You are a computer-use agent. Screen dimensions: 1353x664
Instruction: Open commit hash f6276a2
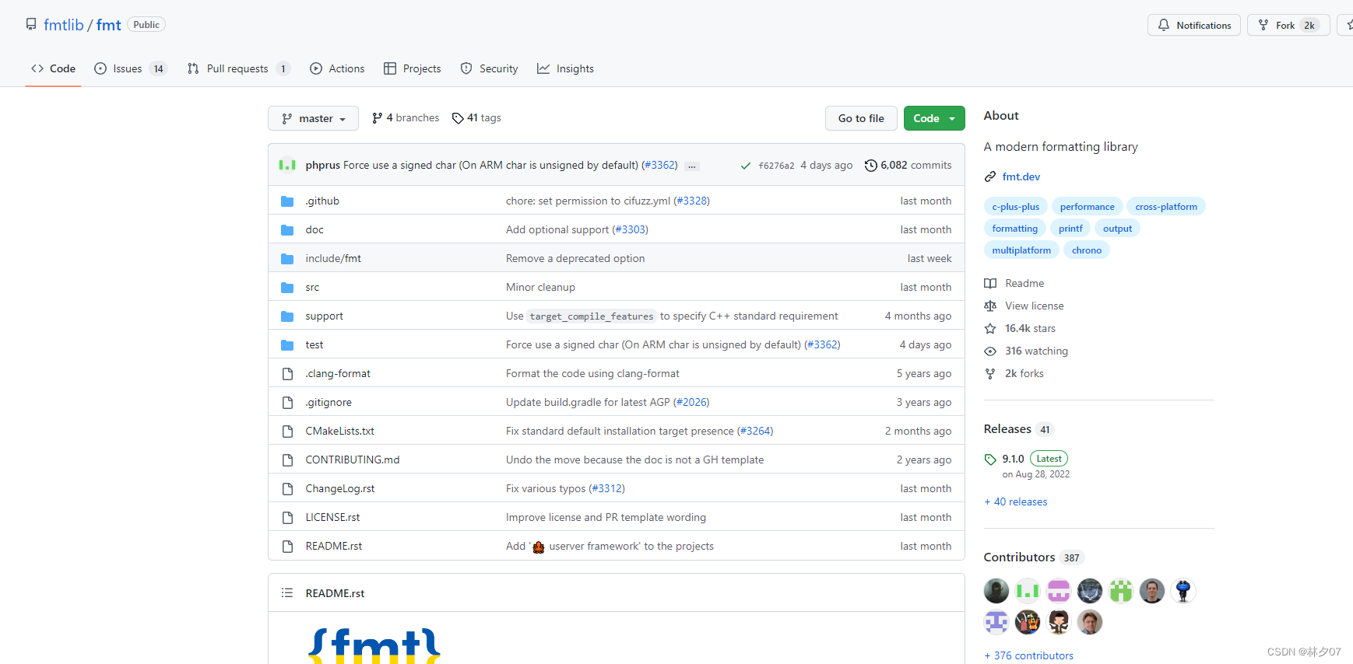coord(776,166)
